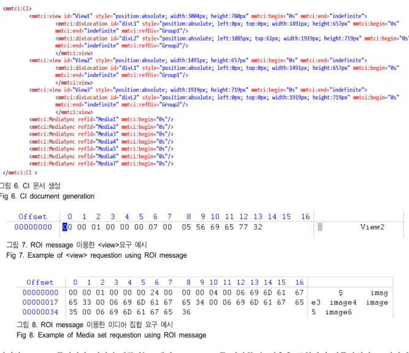Select the view id="View3" line
409x353 pixels.
[198, 90]
